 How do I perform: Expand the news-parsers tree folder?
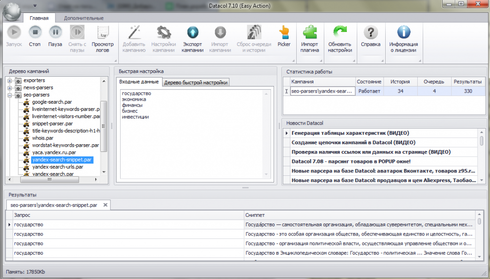click(10, 88)
